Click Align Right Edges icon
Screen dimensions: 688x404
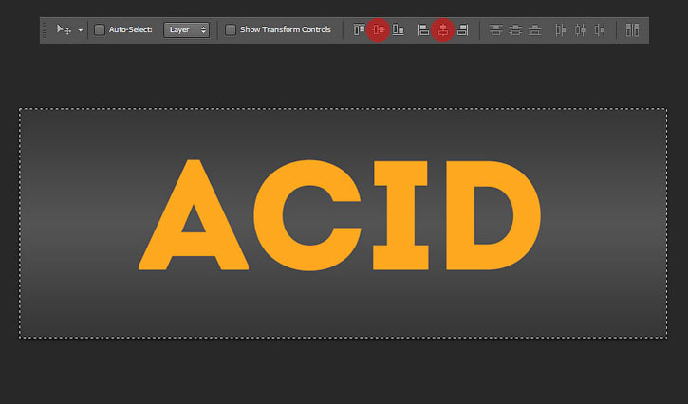(x=462, y=29)
